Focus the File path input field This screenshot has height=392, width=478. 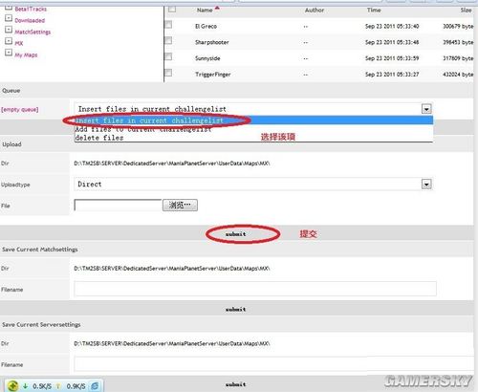[x=118, y=205]
